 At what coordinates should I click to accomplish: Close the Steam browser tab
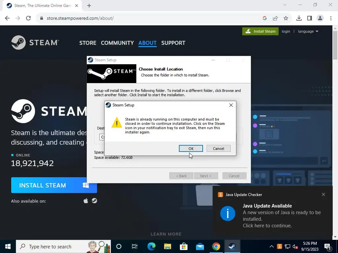pos(77,6)
